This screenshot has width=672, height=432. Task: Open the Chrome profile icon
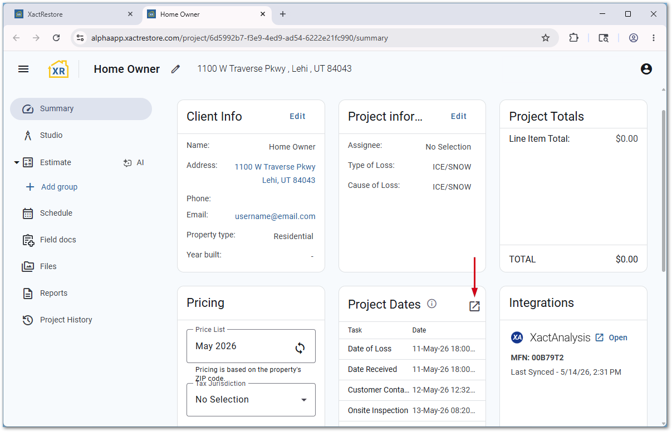coord(634,38)
